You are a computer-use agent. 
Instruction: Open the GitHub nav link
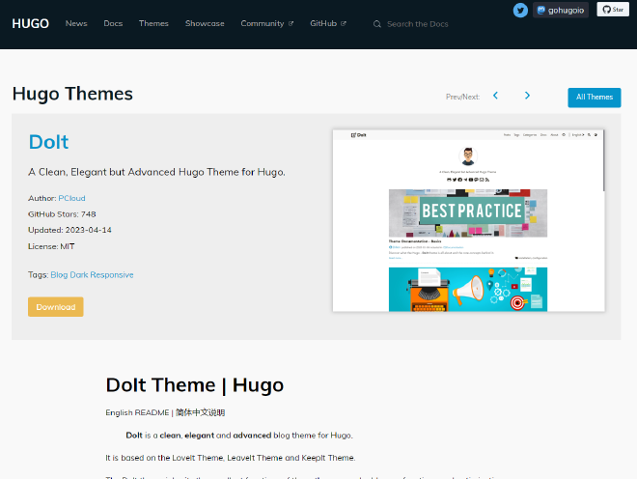(x=328, y=23)
